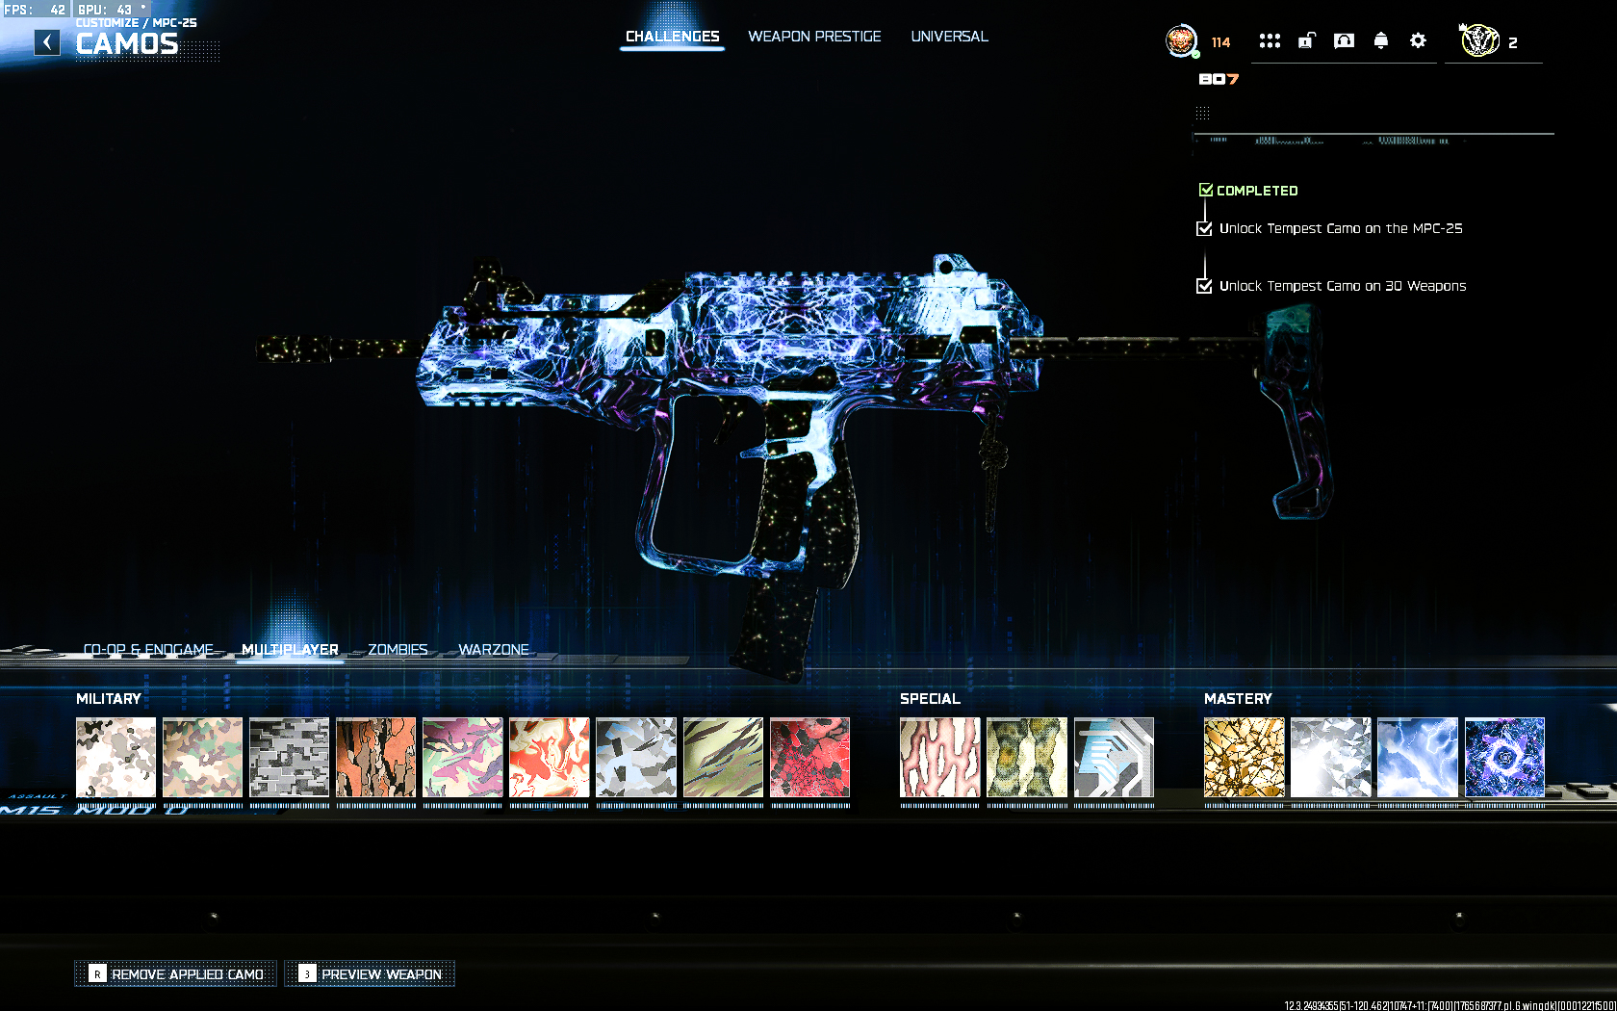
Task: Click the CUSTOMIZE / MPC-25 breadcrumb text
Action: pos(137,22)
